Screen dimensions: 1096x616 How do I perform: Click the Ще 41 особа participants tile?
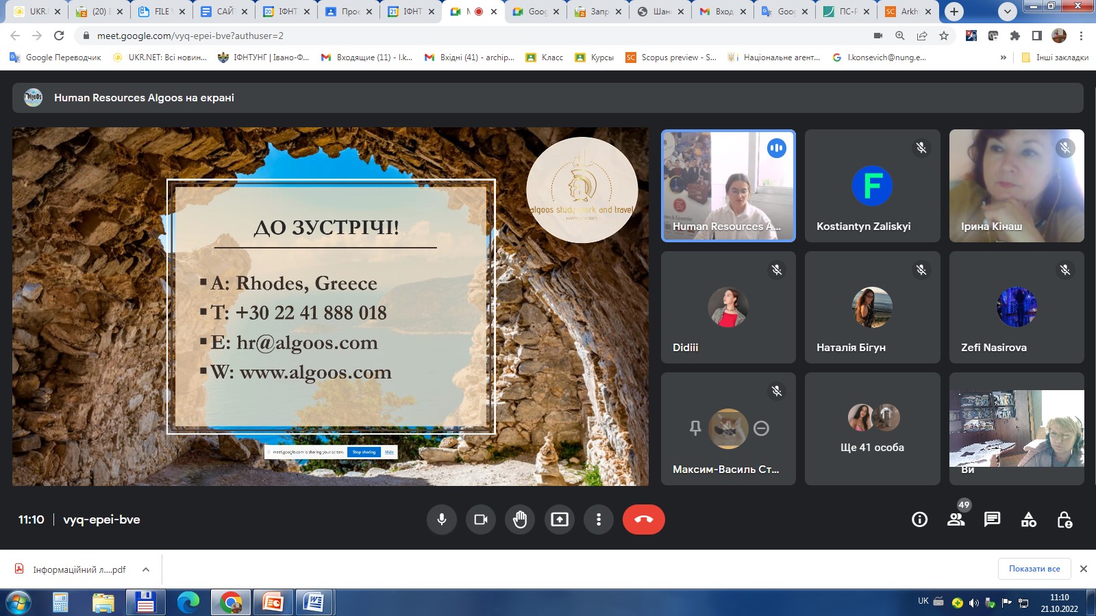tap(872, 429)
